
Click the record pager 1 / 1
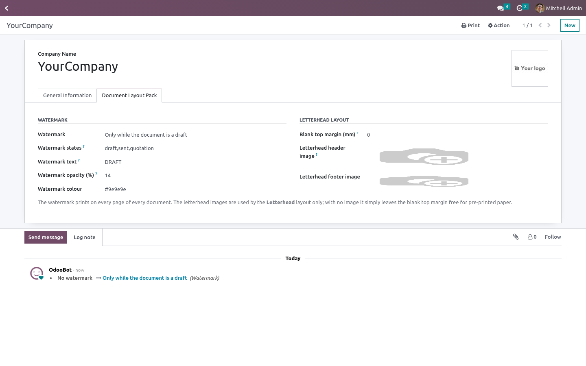point(527,25)
